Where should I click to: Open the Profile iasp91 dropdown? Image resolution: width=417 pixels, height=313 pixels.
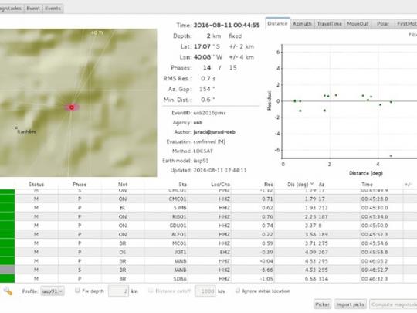[53, 291]
